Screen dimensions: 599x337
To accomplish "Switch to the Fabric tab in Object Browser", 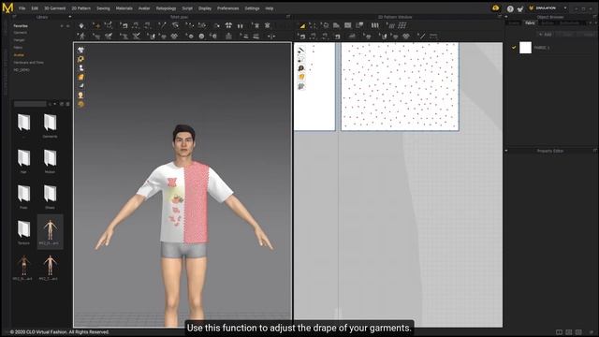I will click(530, 22).
